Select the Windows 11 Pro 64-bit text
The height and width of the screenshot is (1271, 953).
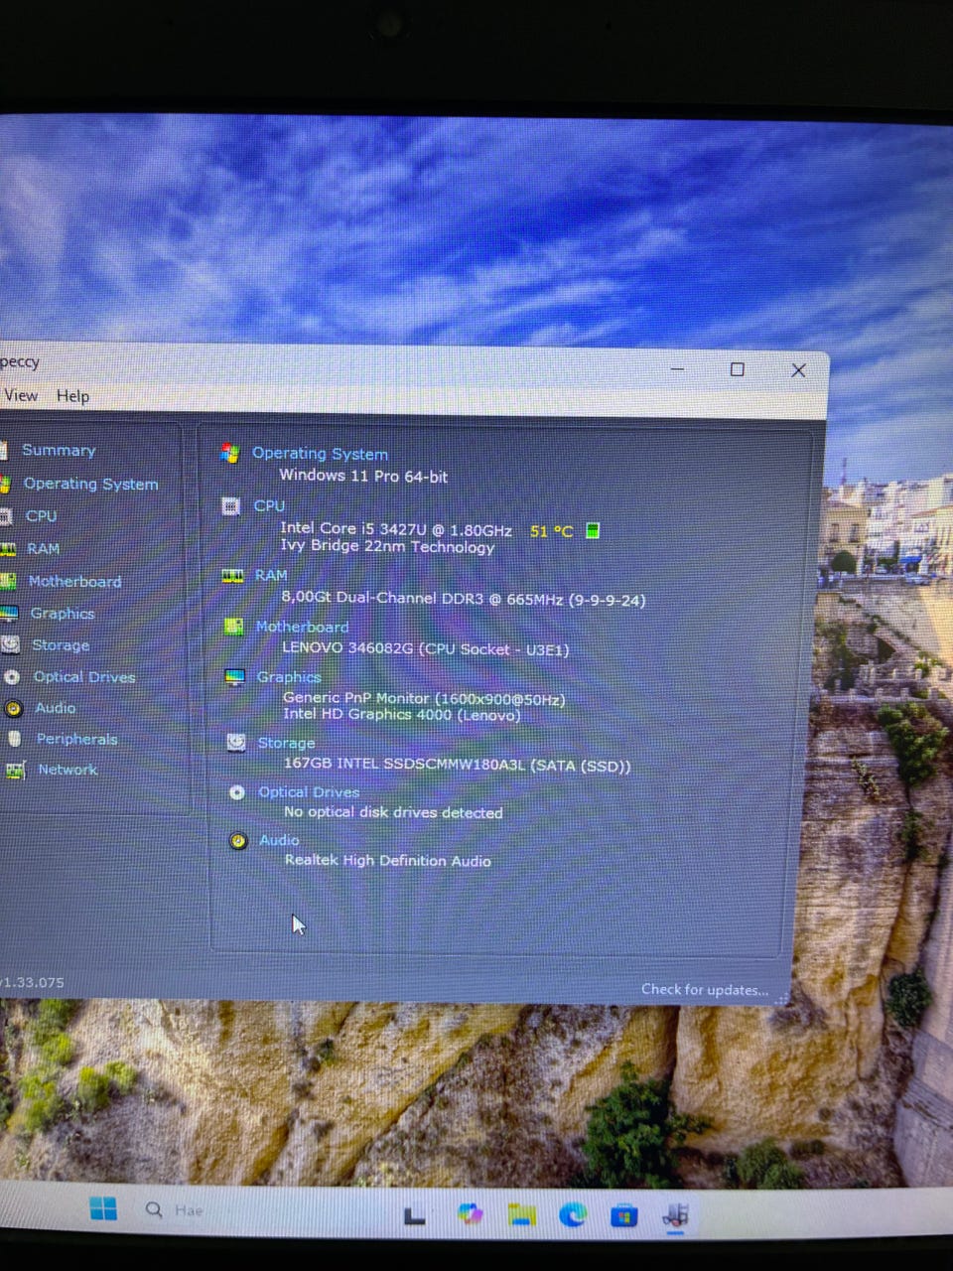tap(363, 476)
